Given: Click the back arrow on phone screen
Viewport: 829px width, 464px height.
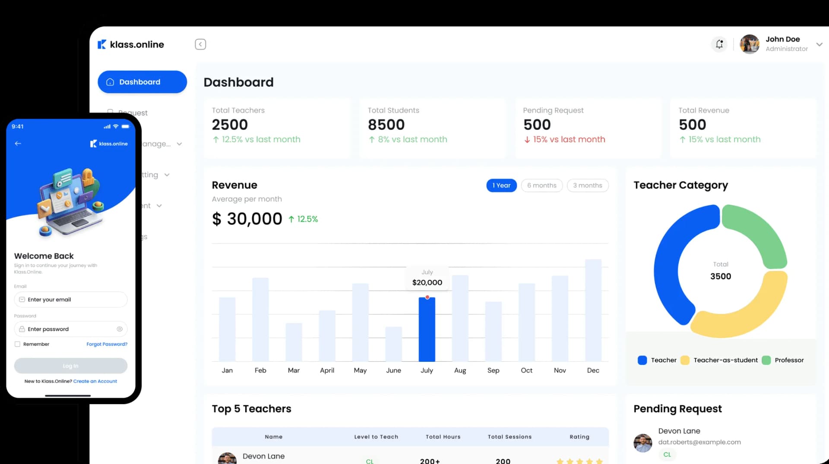Looking at the screenshot, I should tap(18, 144).
